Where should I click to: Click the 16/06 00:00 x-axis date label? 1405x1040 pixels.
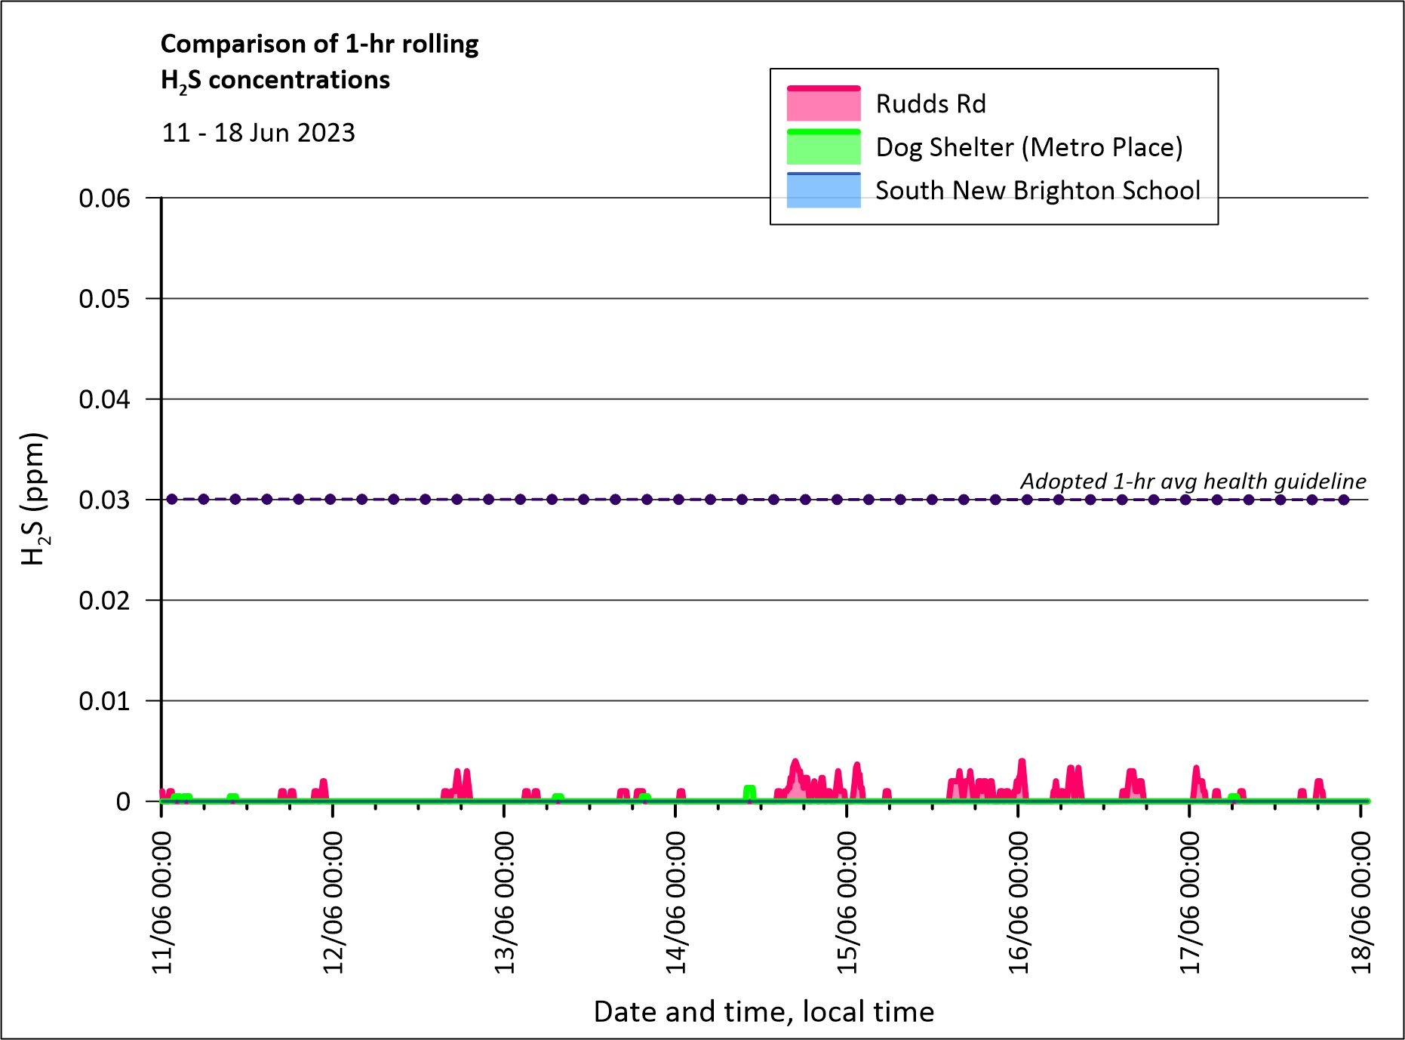1019,902
